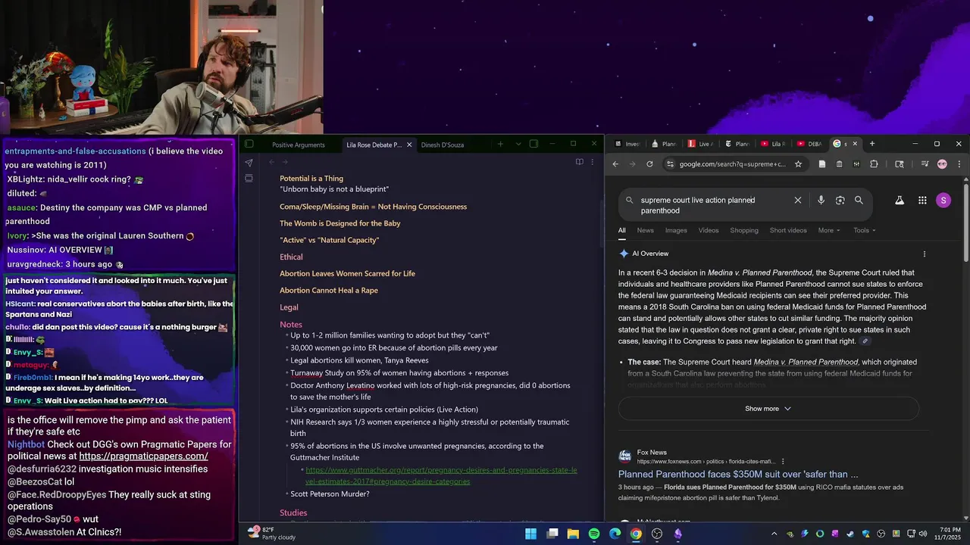
Task: Click "Abortion Cannot Heal a Rape" heading
Action: pos(329,291)
